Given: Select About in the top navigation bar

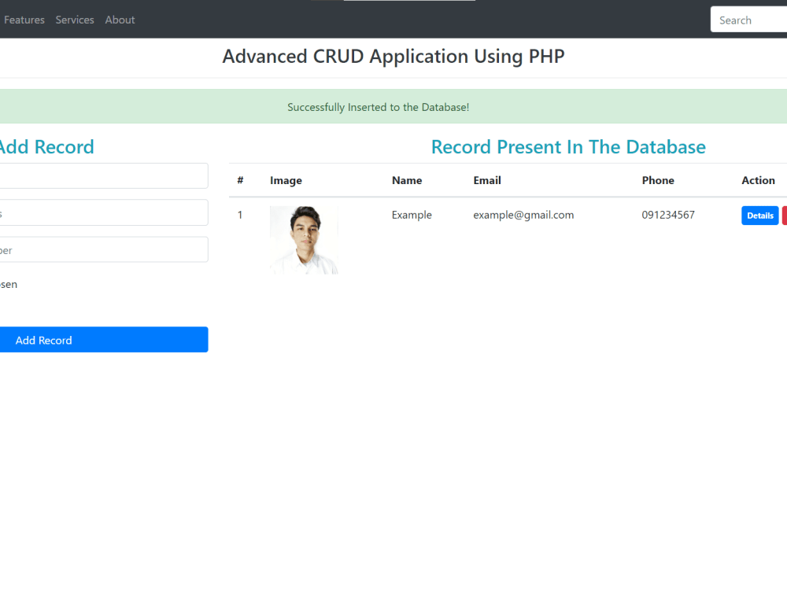Looking at the screenshot, I should pyautogui.click(x=120, y=19).
